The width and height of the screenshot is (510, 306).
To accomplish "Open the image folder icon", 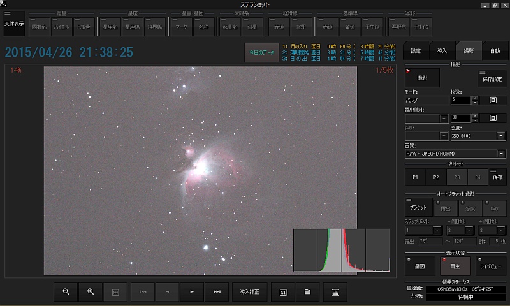I will coord(307,291).
